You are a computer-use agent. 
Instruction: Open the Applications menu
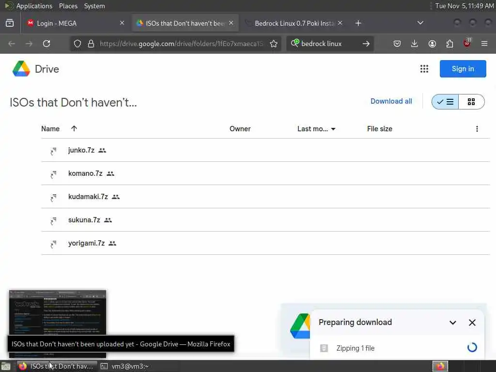(x=34, y=6)
